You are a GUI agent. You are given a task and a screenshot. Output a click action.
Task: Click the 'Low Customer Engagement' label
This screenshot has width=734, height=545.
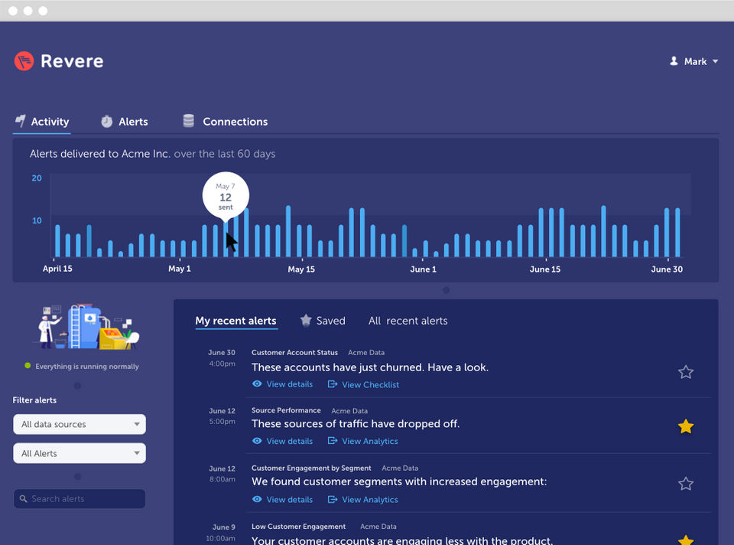coord(298,527)
